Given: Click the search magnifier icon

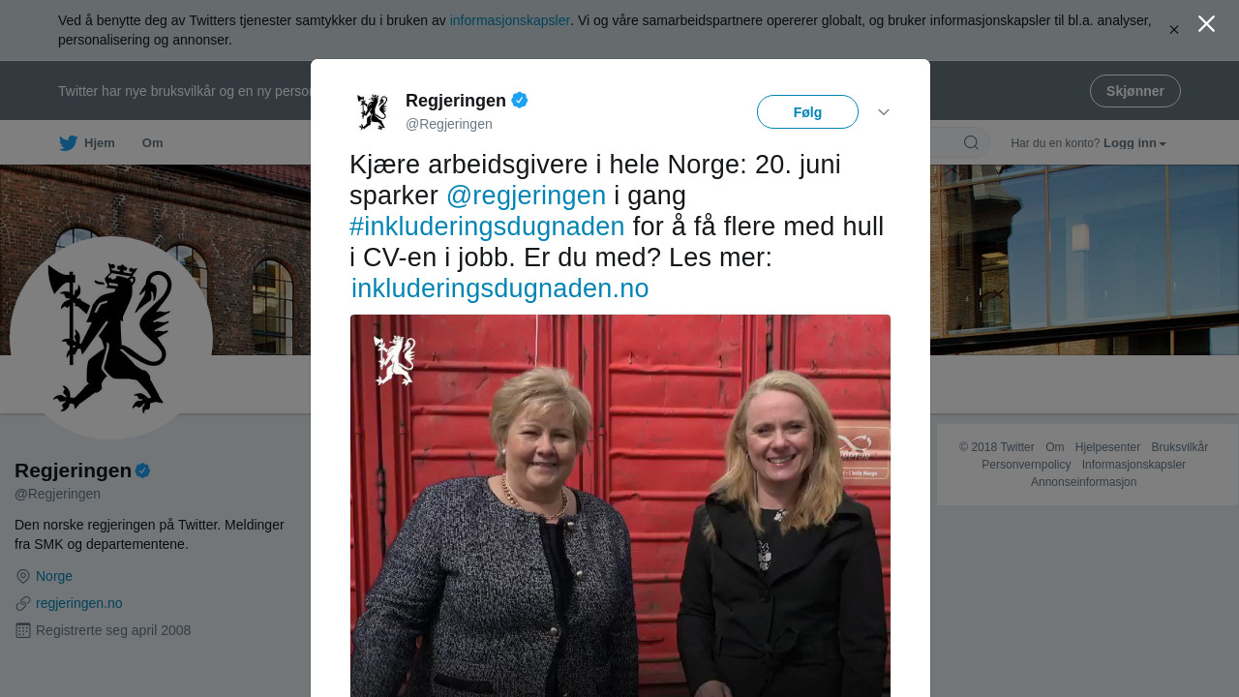Looking at the screenshot, I should click(971, 143).
